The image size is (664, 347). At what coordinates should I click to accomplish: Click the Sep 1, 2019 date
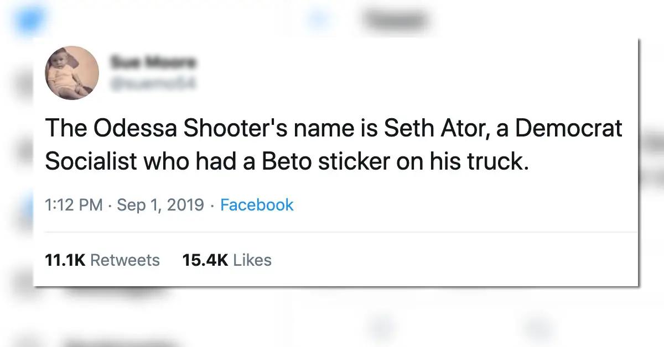coord(160,205)
